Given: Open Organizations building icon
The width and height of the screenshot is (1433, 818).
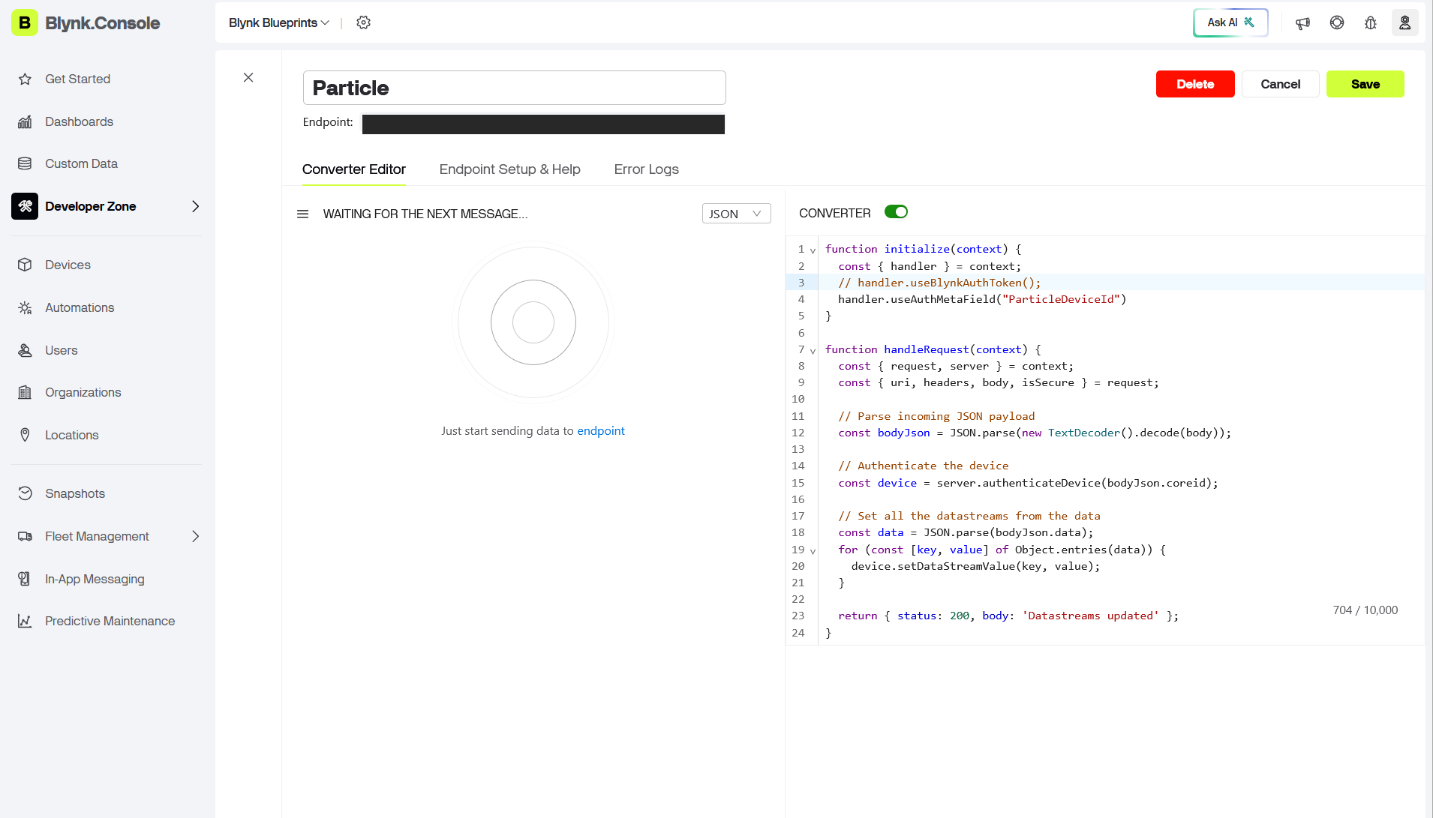Looking at the screenshot, I should [25, 392].
